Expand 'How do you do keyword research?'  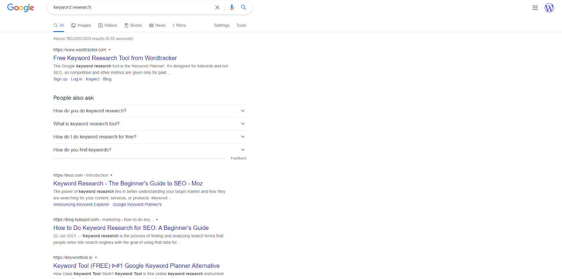pyautogui.click(x=150, y=111)
